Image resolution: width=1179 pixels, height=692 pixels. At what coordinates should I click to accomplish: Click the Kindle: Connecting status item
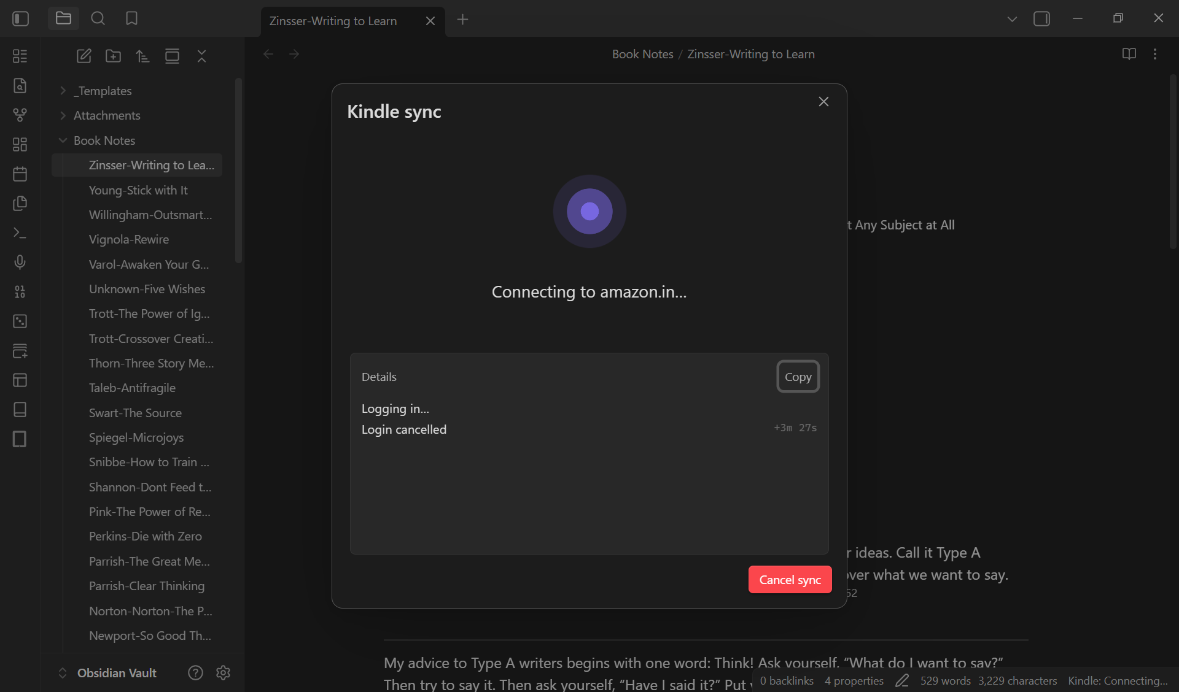1118,681
